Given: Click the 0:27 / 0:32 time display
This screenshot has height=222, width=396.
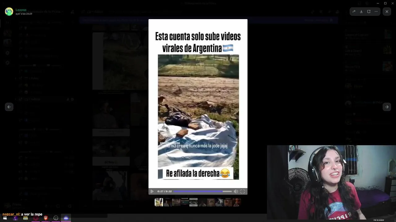Looking at the screenshot, I should pos(164,191).
